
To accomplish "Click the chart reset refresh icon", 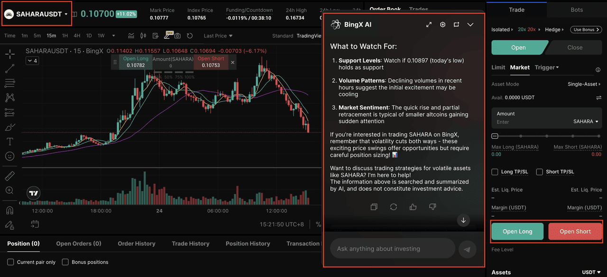I will click(190, 36).
